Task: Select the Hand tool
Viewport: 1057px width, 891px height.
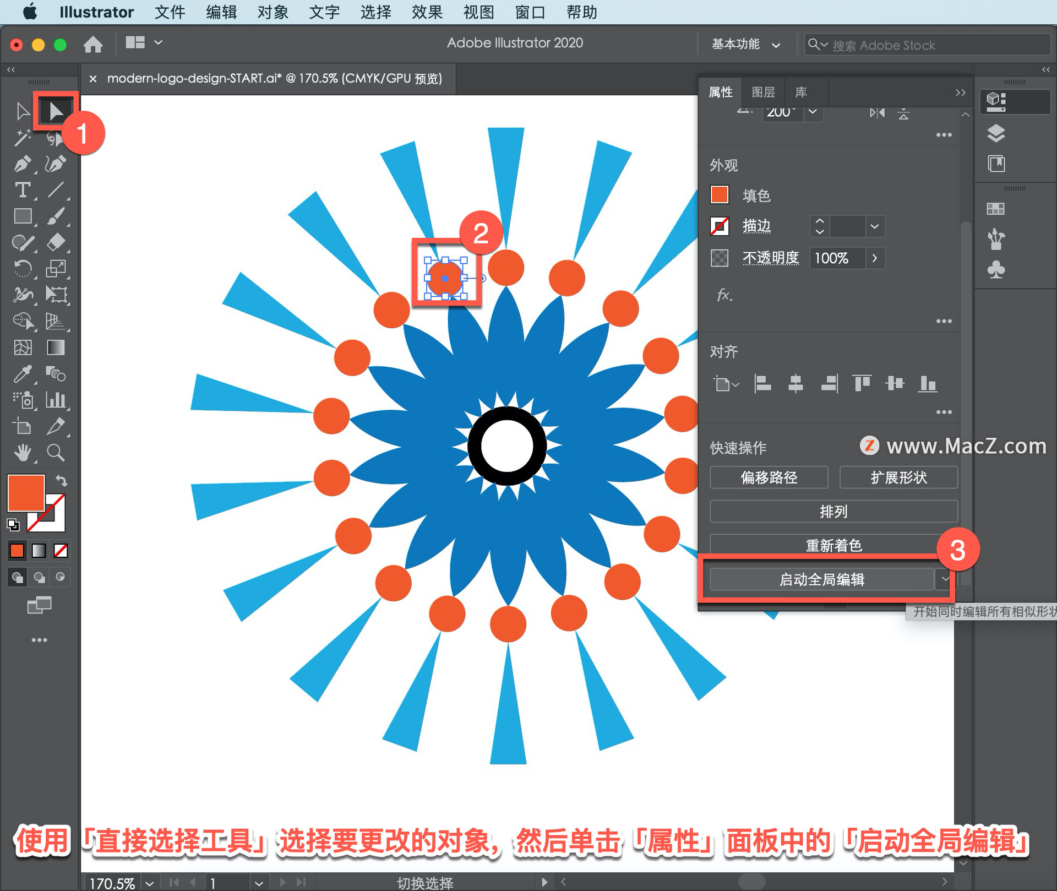Action: [x=23, y=453]
